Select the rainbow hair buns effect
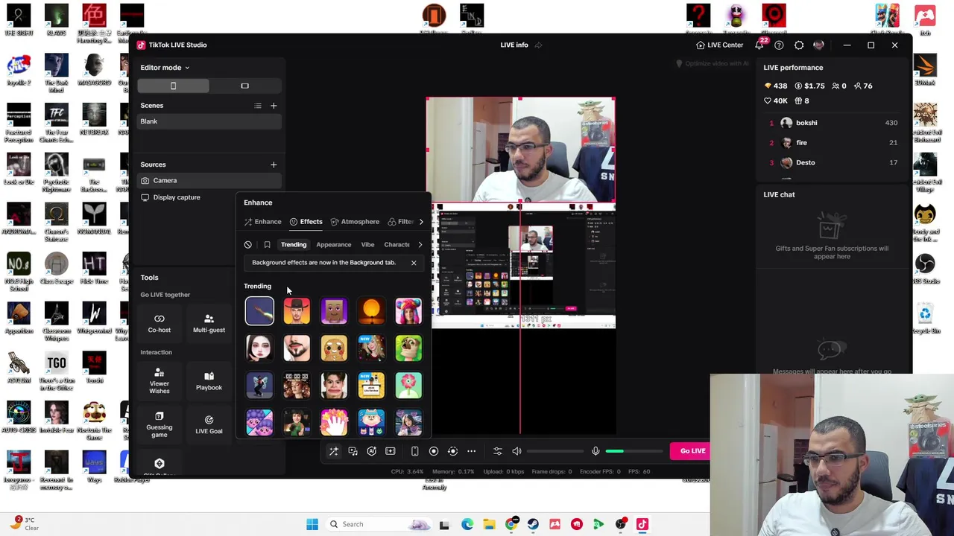954x536 pixels. (408, 311)
